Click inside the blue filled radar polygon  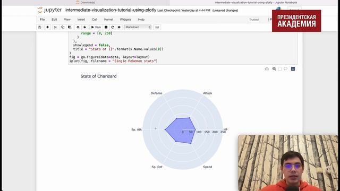pyautogui.click(x=181, y=130)
